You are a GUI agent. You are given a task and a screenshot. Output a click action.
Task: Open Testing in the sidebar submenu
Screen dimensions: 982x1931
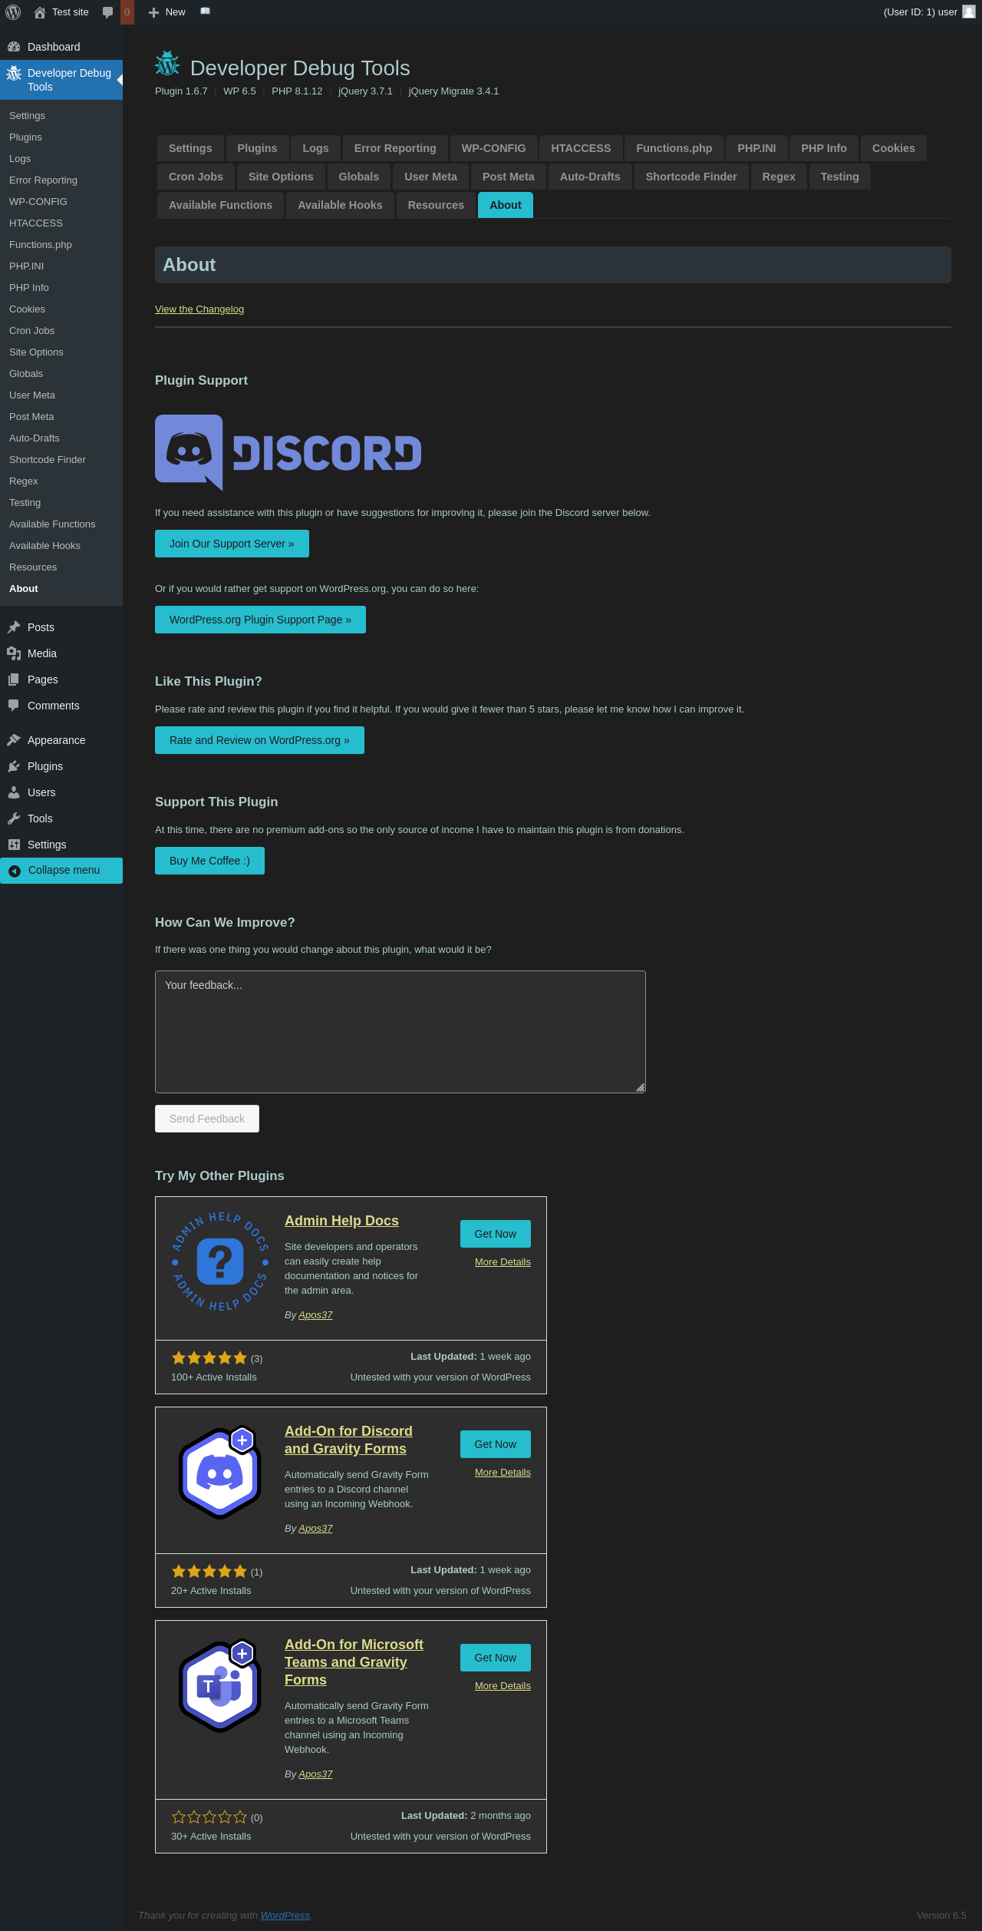click(x=61, y=503)
